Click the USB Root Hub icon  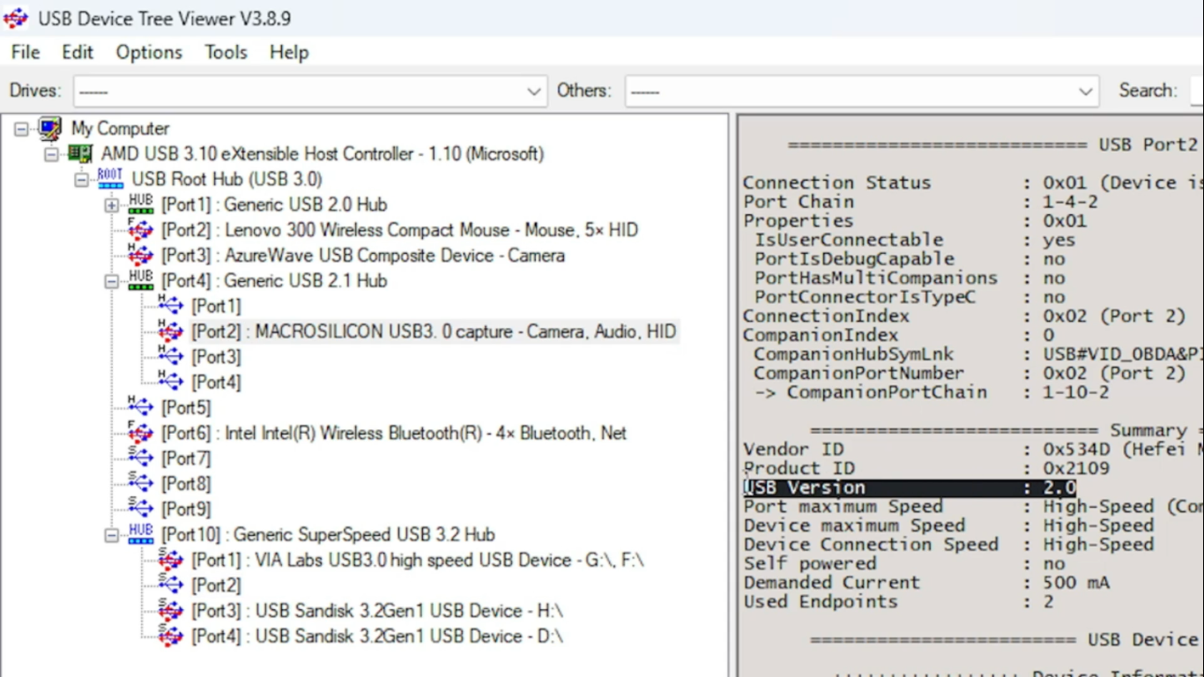(x=109, y=179)
